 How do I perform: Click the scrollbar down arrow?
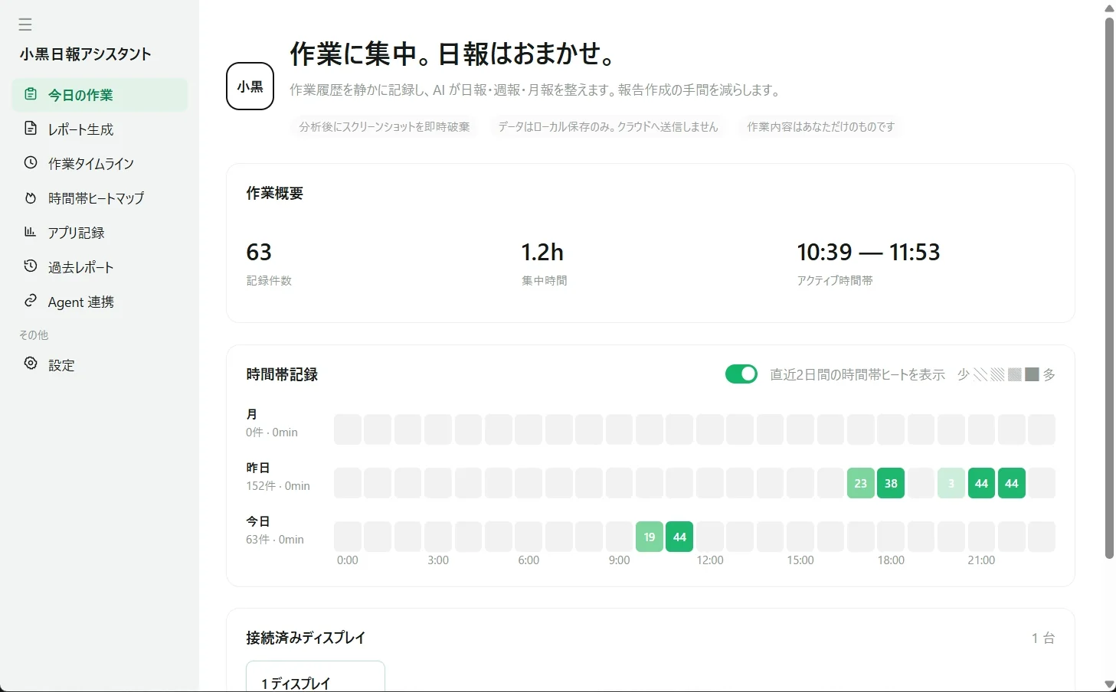click(x=1109, y=684)
